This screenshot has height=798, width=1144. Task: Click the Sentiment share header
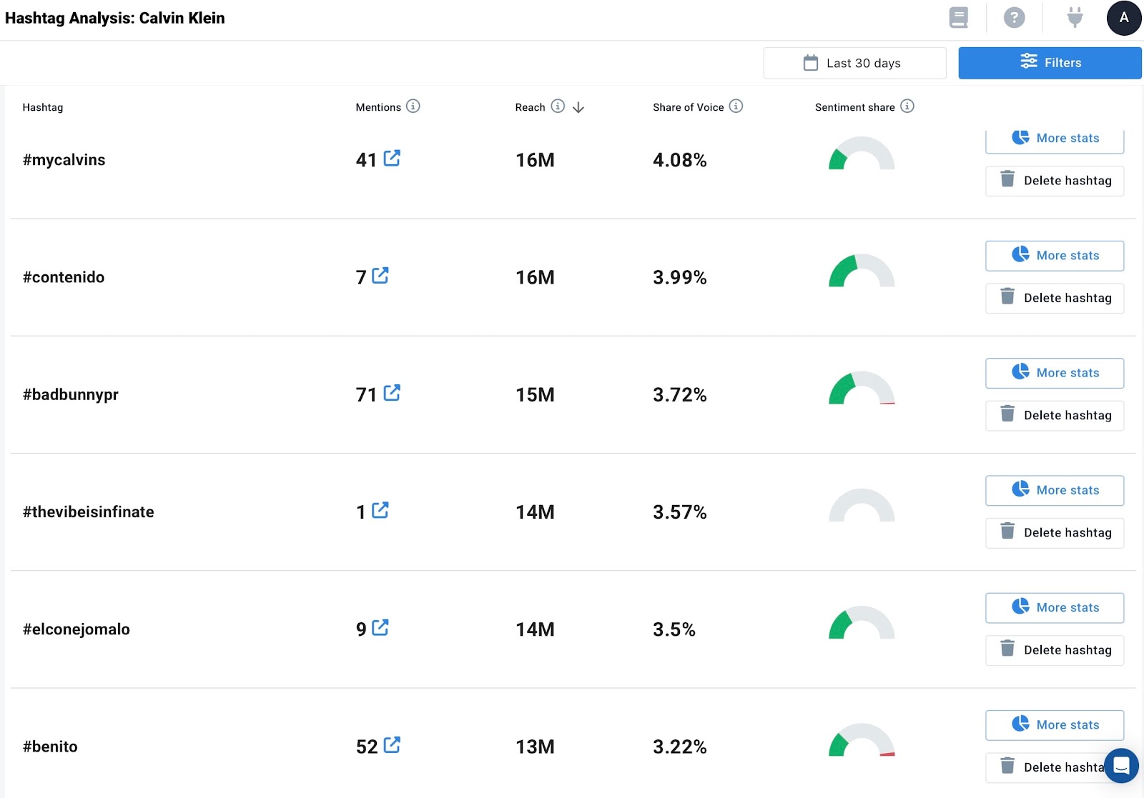point(854,107)
